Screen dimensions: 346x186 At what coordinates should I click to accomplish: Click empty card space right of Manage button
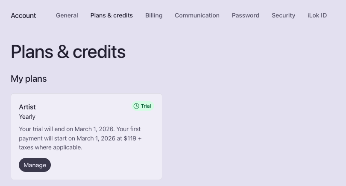(107, 165)
